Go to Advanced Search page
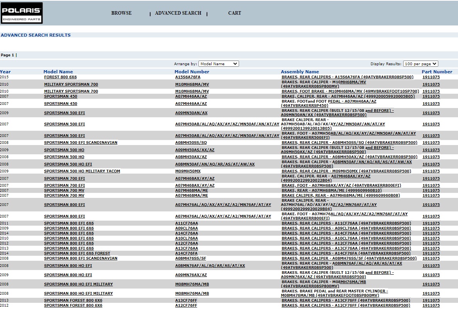 point(178,13)
